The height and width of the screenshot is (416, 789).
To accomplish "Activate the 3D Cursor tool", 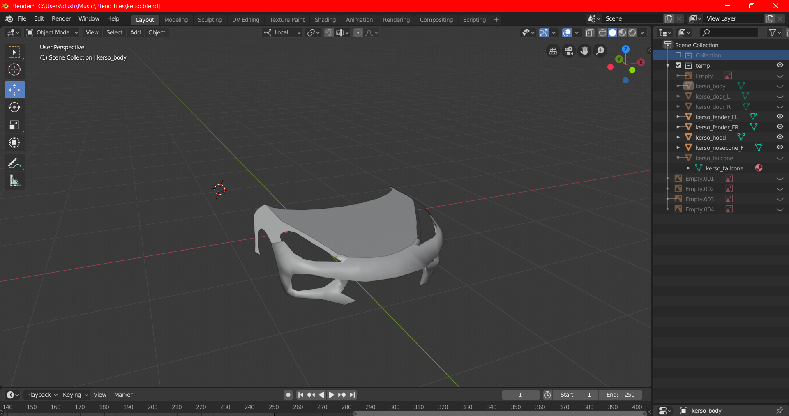I will (14, 70).
